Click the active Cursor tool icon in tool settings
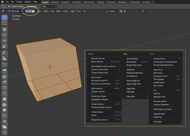Screen dimensions: 190x136 click(x=4, y=6)
